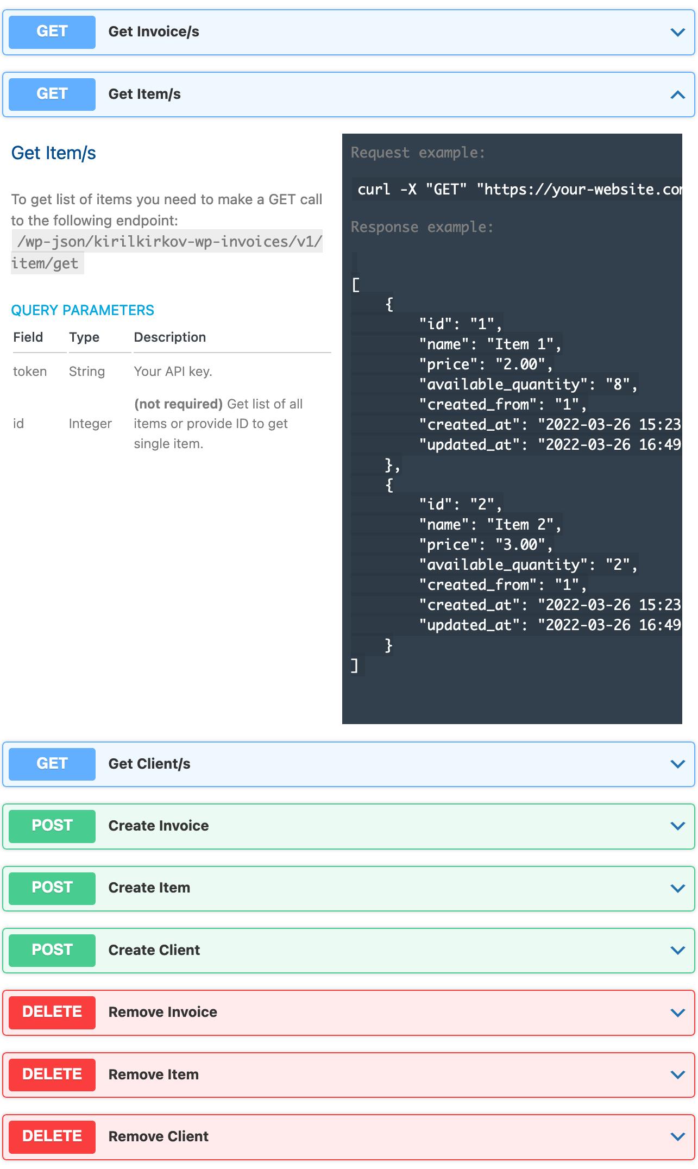Click the DELETE badge for Remove Item
698x1169 pixels.
(52, 1074)
